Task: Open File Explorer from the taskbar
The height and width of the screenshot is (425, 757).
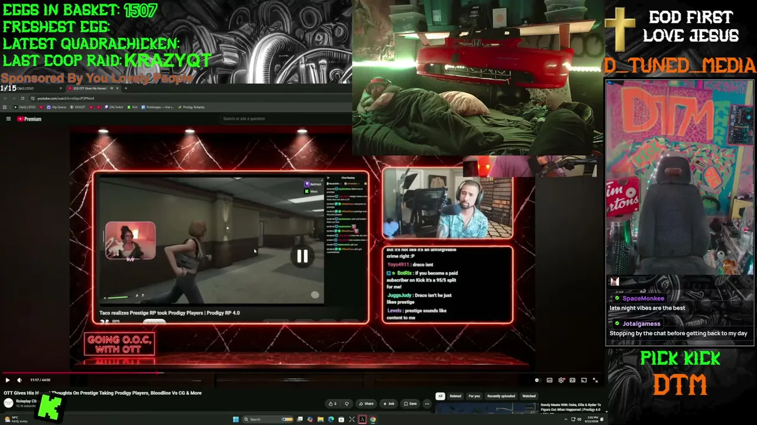Action: pyautogui.click(x=320, y=419)
